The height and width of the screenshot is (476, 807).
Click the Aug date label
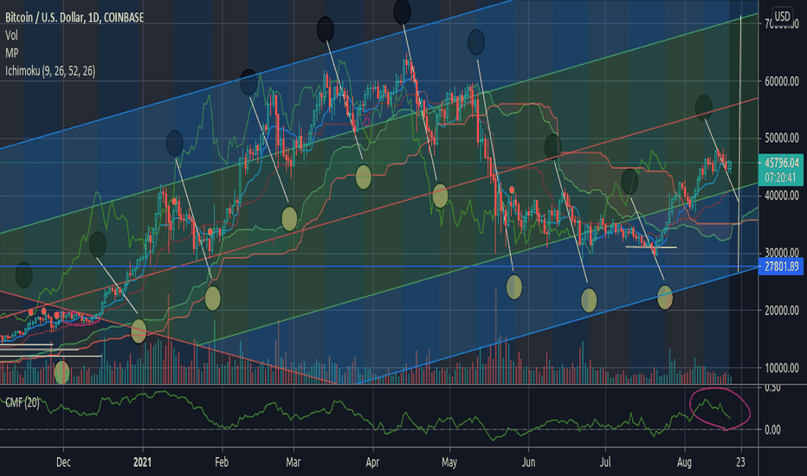(684, 462)
